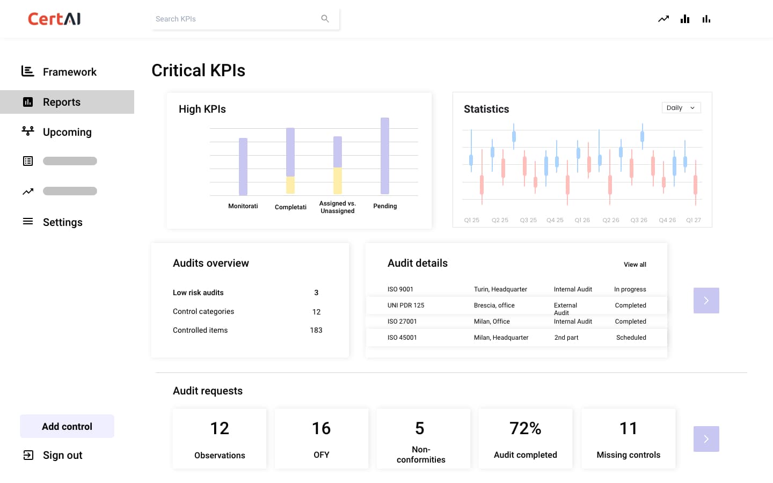Expand Audit details with the arrow button
Image resolution: width=773 pixels, height=483 pixels.
[x=706, y=301]
